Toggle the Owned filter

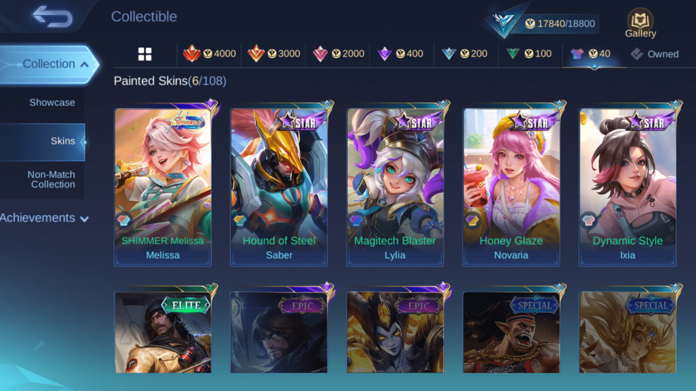pos(655,54)
